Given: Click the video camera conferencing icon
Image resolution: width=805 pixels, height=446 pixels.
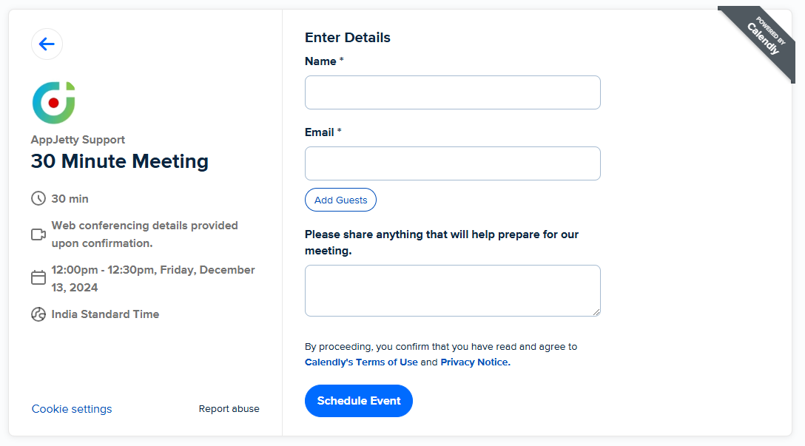Looking at the screenshot, I should tap(38, 234).
